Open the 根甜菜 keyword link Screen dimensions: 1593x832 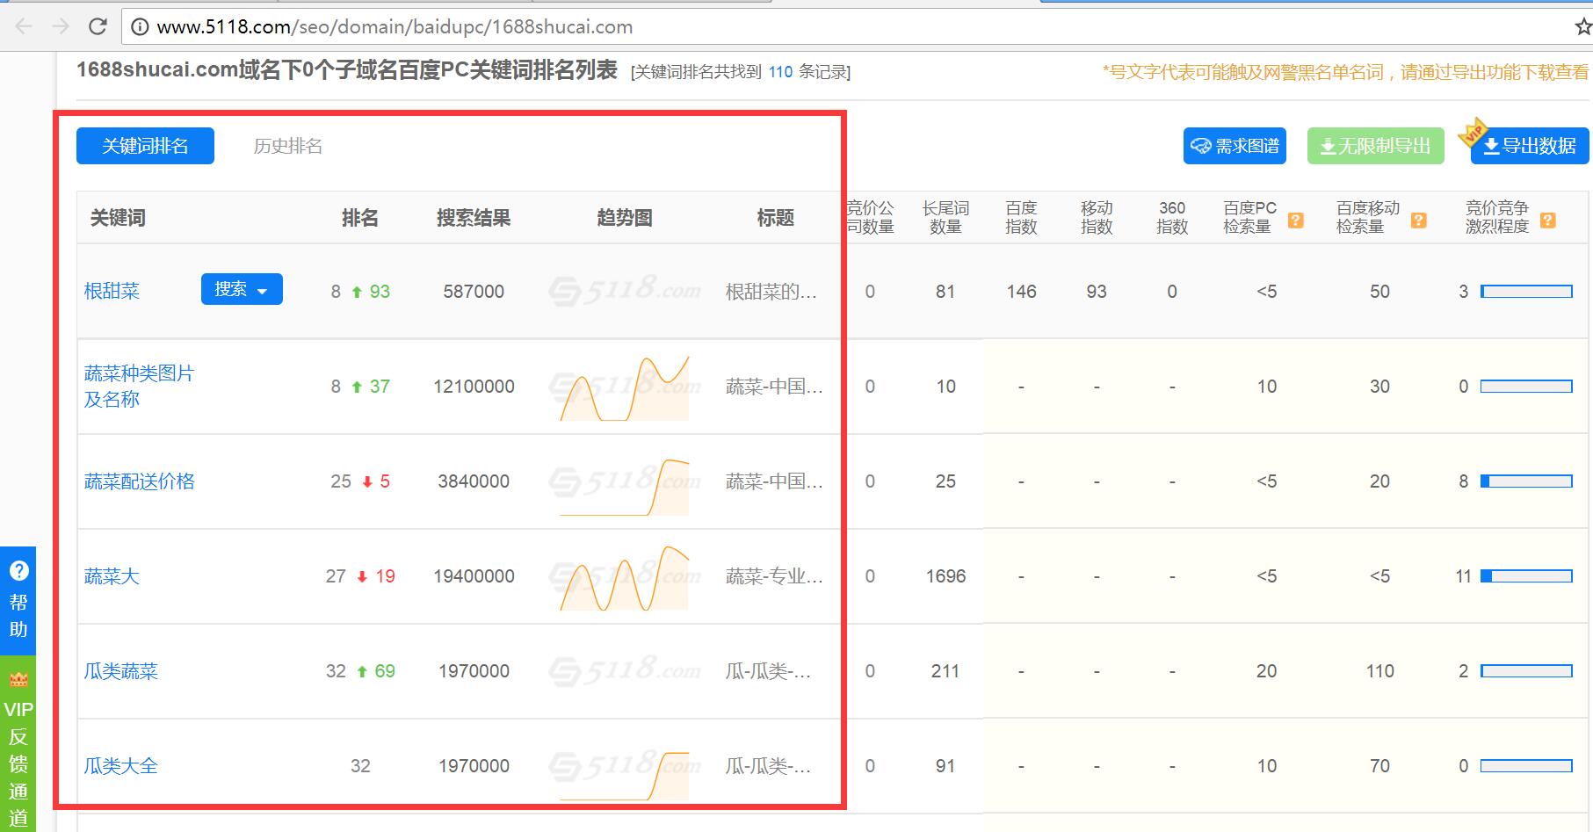tap(112, 289)
